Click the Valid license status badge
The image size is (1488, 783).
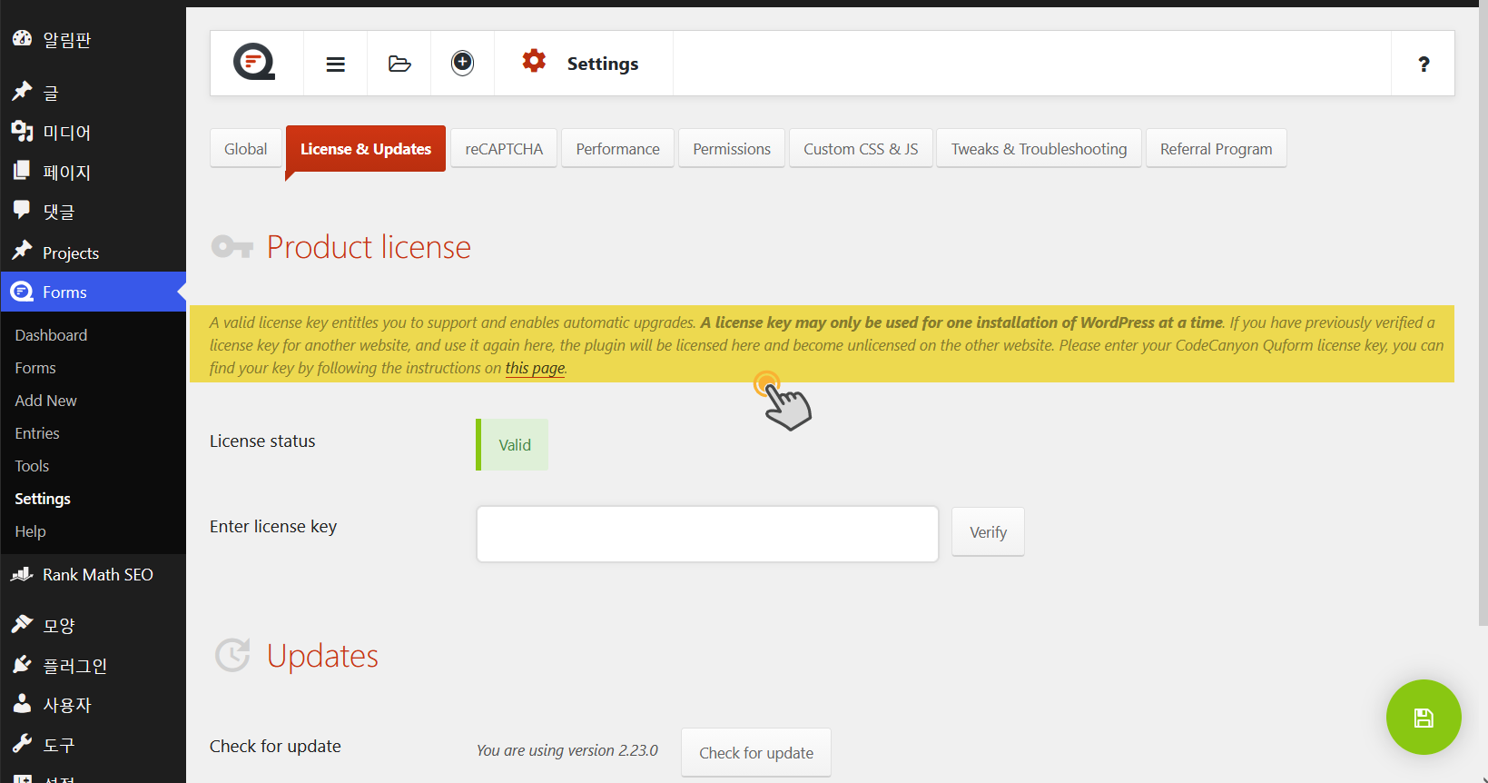point(512,444)
